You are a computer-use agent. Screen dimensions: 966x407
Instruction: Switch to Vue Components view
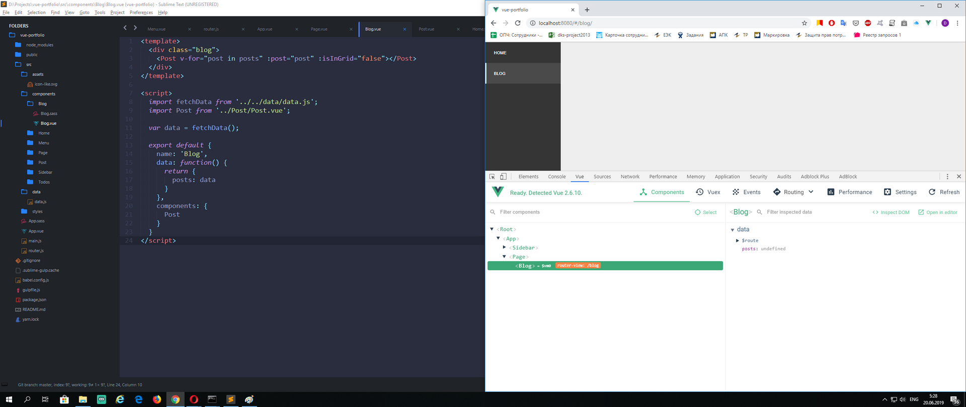pyautogui.click(x=662, y=192)
